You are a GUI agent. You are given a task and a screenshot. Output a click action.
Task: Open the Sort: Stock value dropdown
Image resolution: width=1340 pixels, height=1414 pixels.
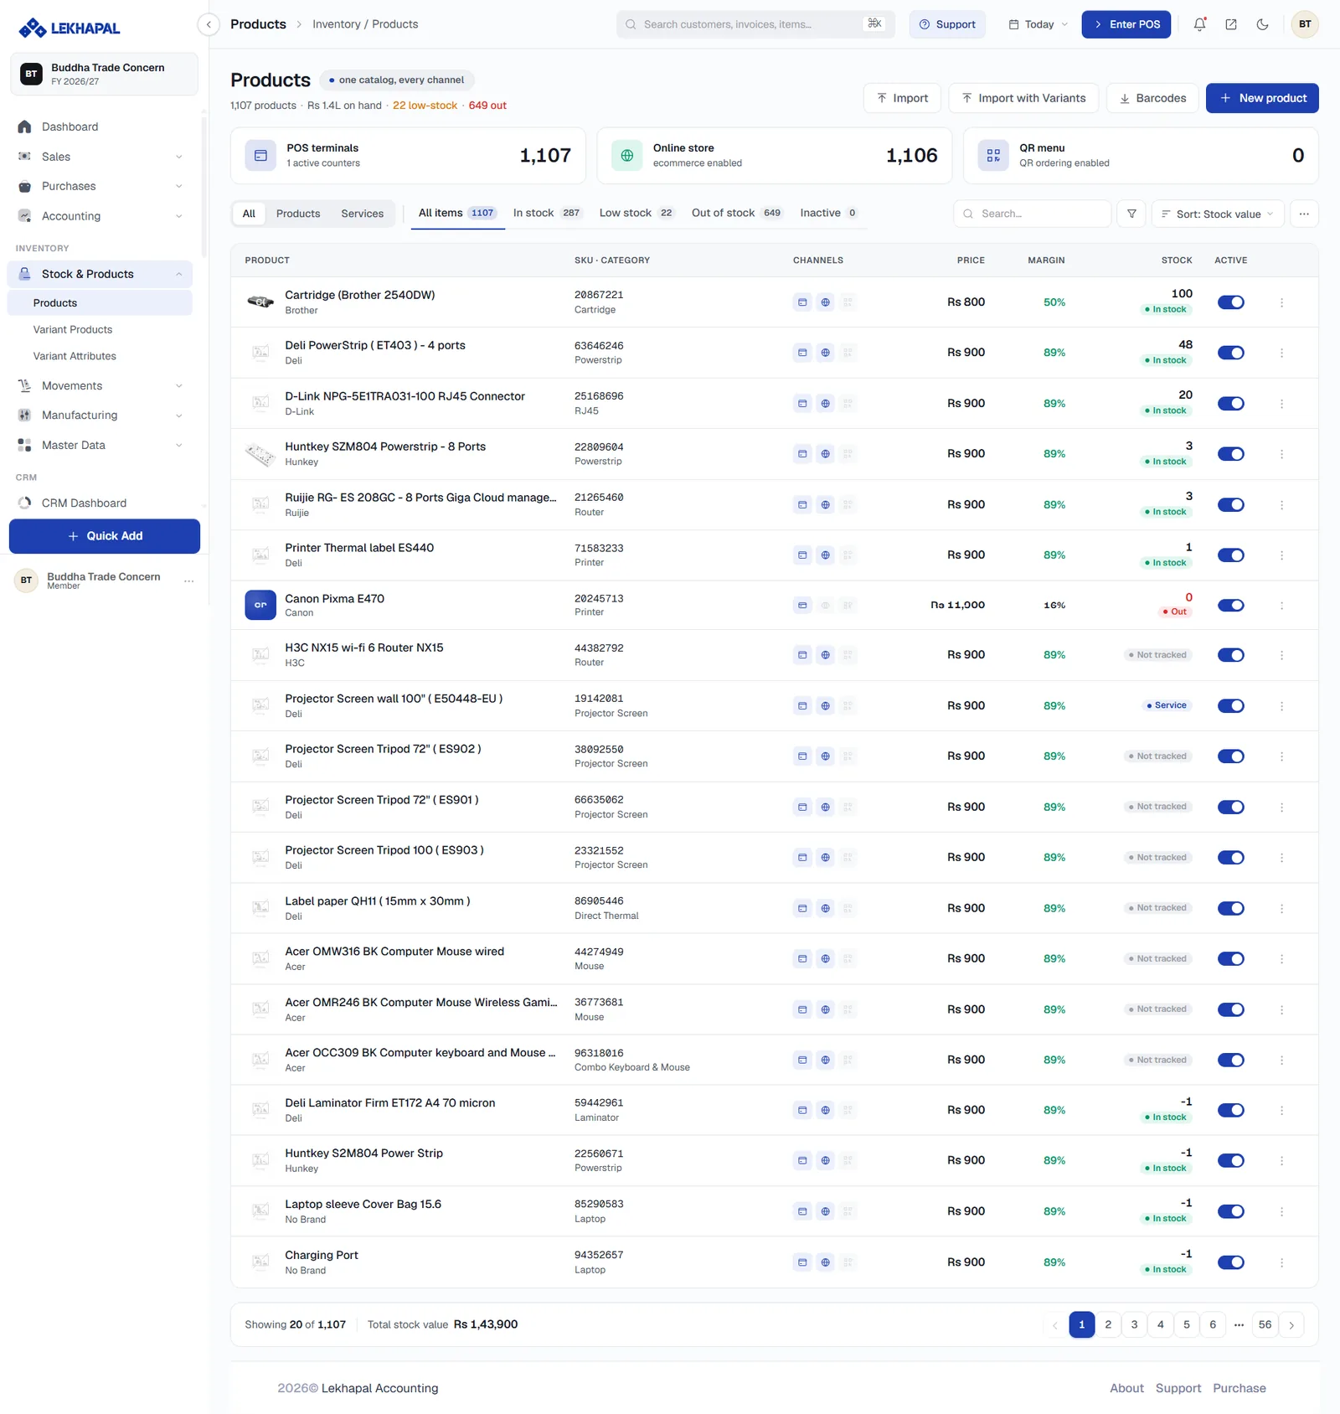(x=1217, y=214)
